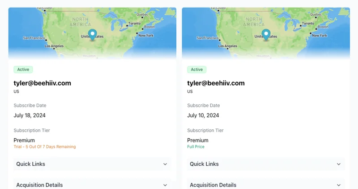The image size is (358, 189).
Task: Click Los Angeles label on the right map
Action: point(227,46)
